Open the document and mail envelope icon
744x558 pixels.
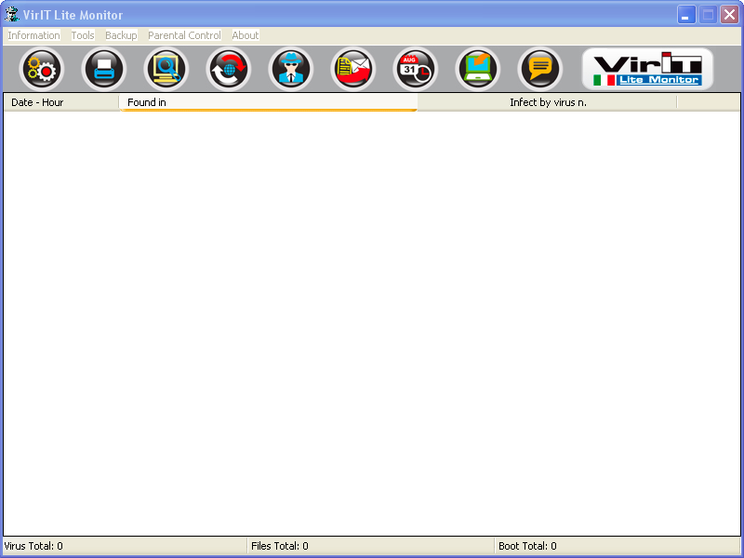click(x=353, y=69)
